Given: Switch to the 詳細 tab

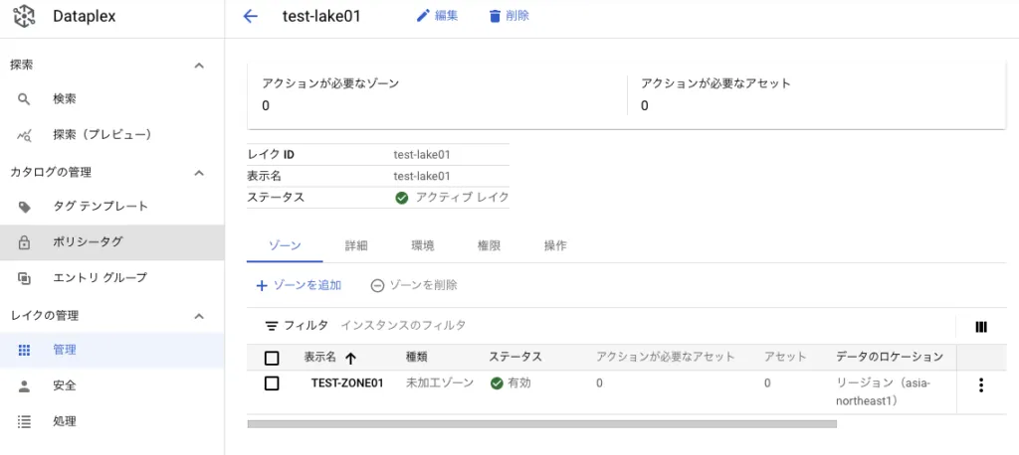Looking at the screenshot, I should [356, 246].
